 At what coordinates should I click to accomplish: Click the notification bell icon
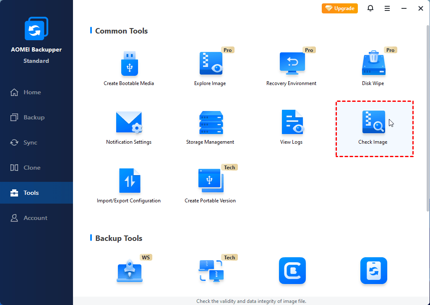(370, 8)
